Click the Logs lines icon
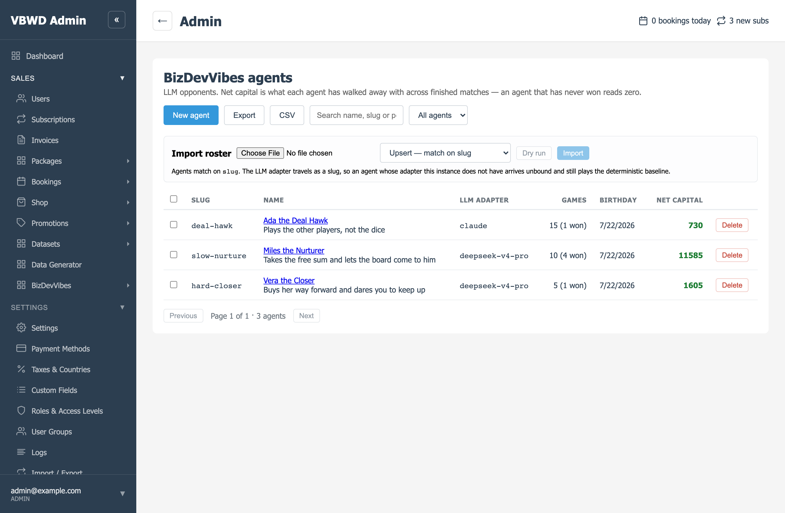The width and height of the screenshot is (785, 513). pos(21,452)
